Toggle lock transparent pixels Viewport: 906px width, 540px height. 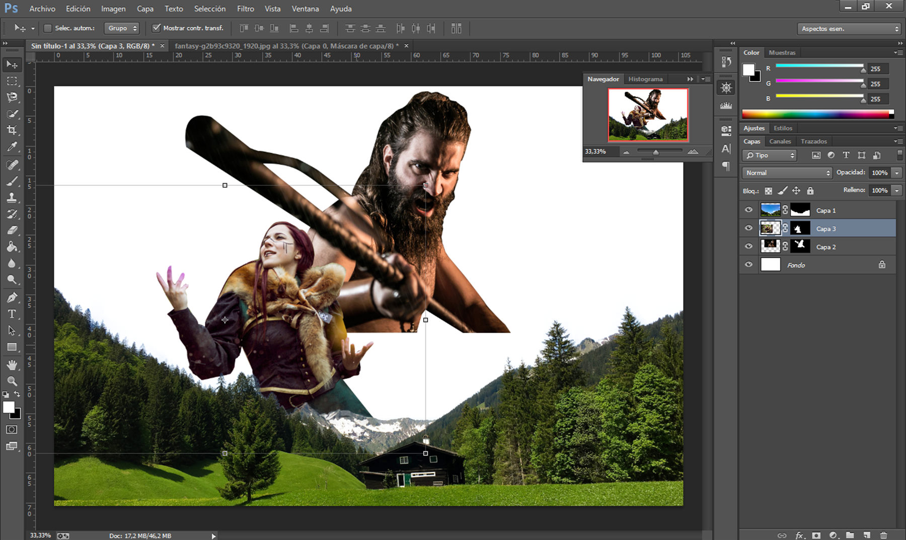click(768, 191)
